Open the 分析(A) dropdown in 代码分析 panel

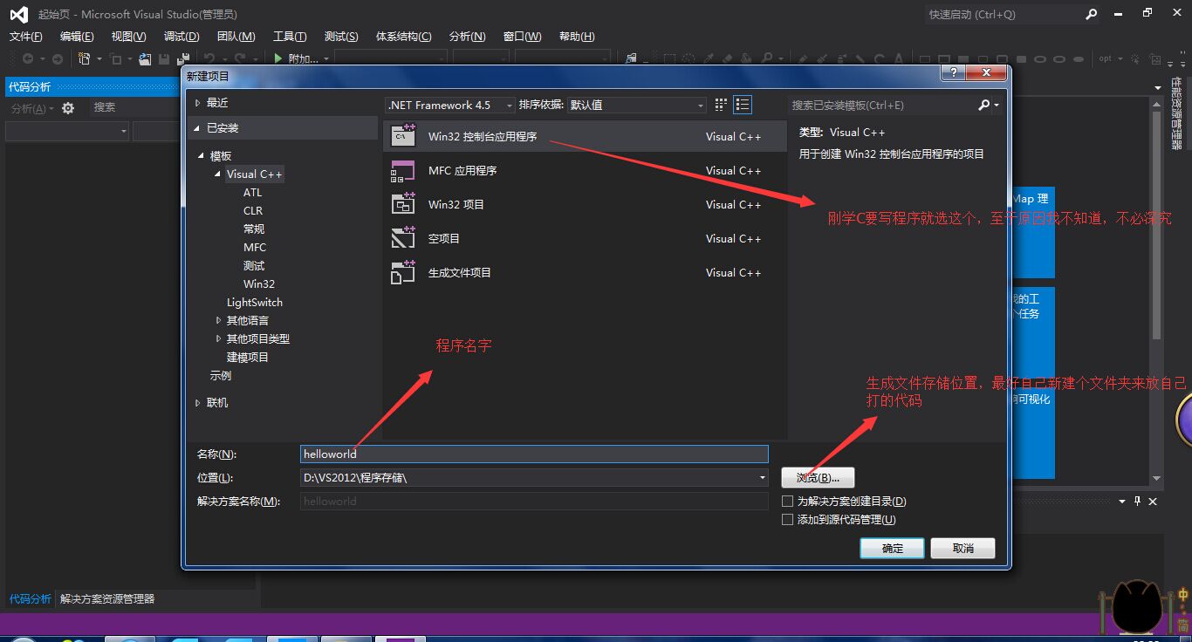point(32,108)
